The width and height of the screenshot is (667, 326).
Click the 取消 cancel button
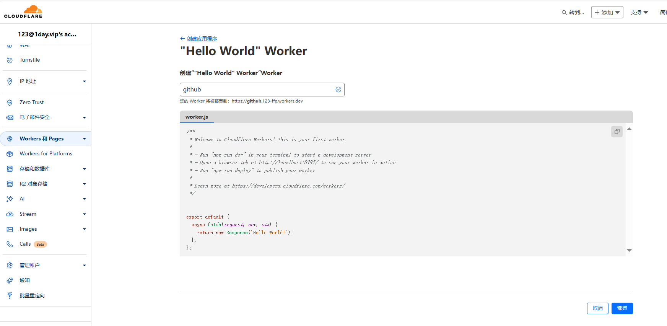point(597,308)
